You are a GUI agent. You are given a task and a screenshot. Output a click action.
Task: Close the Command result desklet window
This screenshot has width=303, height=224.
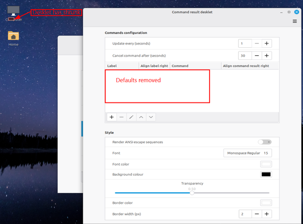pyautogui.click(x=297, y=12)
